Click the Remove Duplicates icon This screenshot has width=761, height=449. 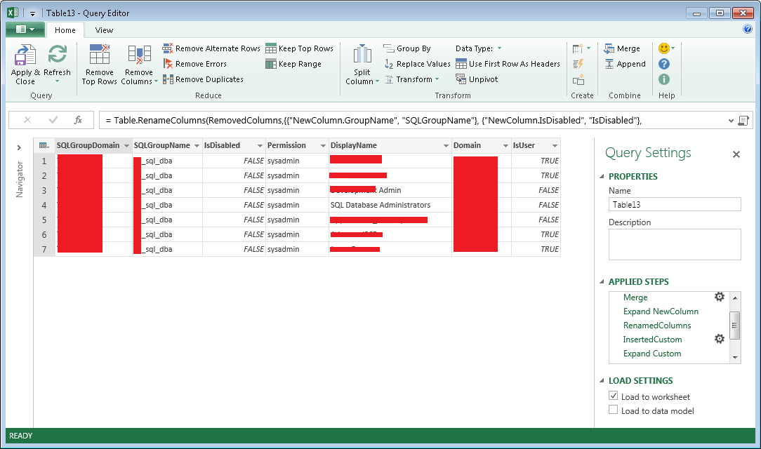(x=168, y=79)
